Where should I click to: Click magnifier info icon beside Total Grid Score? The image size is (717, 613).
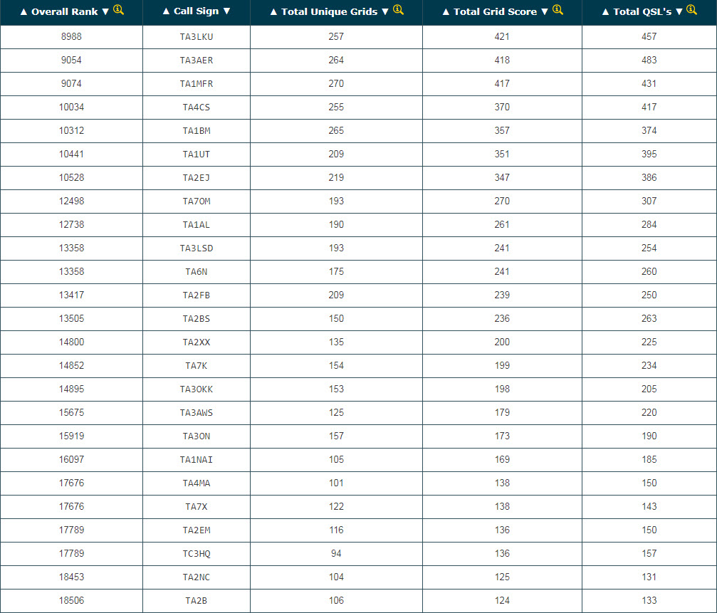coord(558,9)
